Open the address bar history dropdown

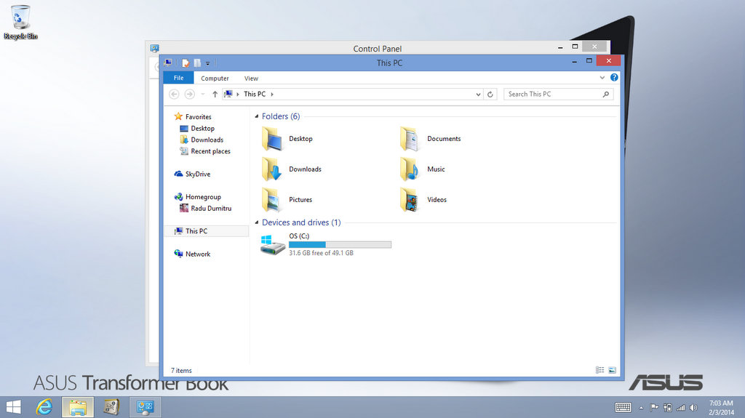tap(478, 95)
